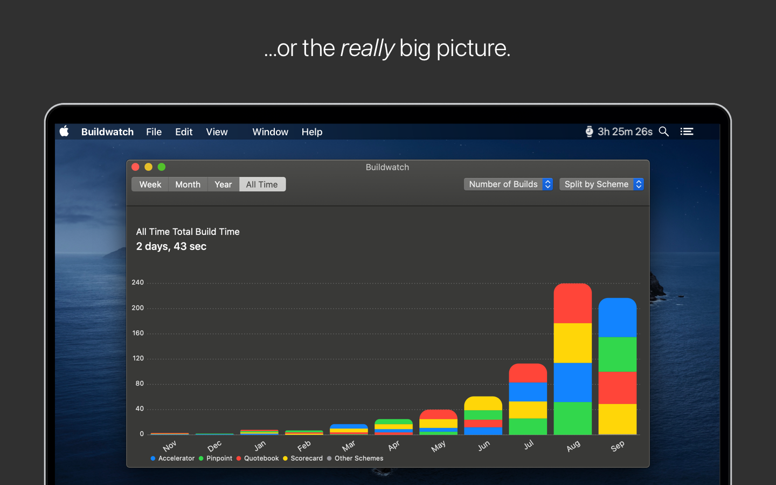Open Notification Center from the menu bar

point(687,131)
